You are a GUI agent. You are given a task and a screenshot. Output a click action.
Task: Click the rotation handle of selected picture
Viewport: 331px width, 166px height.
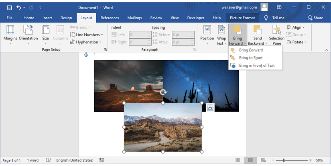pyautogui.click(x=163, y=92)
